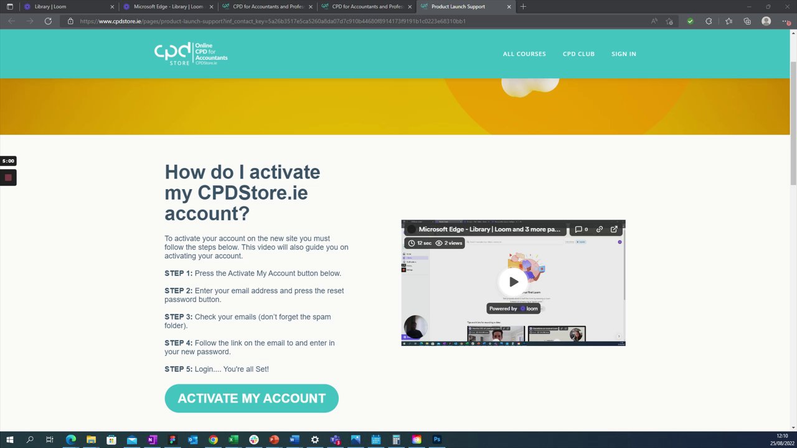Image resolution: width=797 pixels, height=448 pixels.
Task: Open Calendar app from taskbar
Action: click(x=375, y=439)
